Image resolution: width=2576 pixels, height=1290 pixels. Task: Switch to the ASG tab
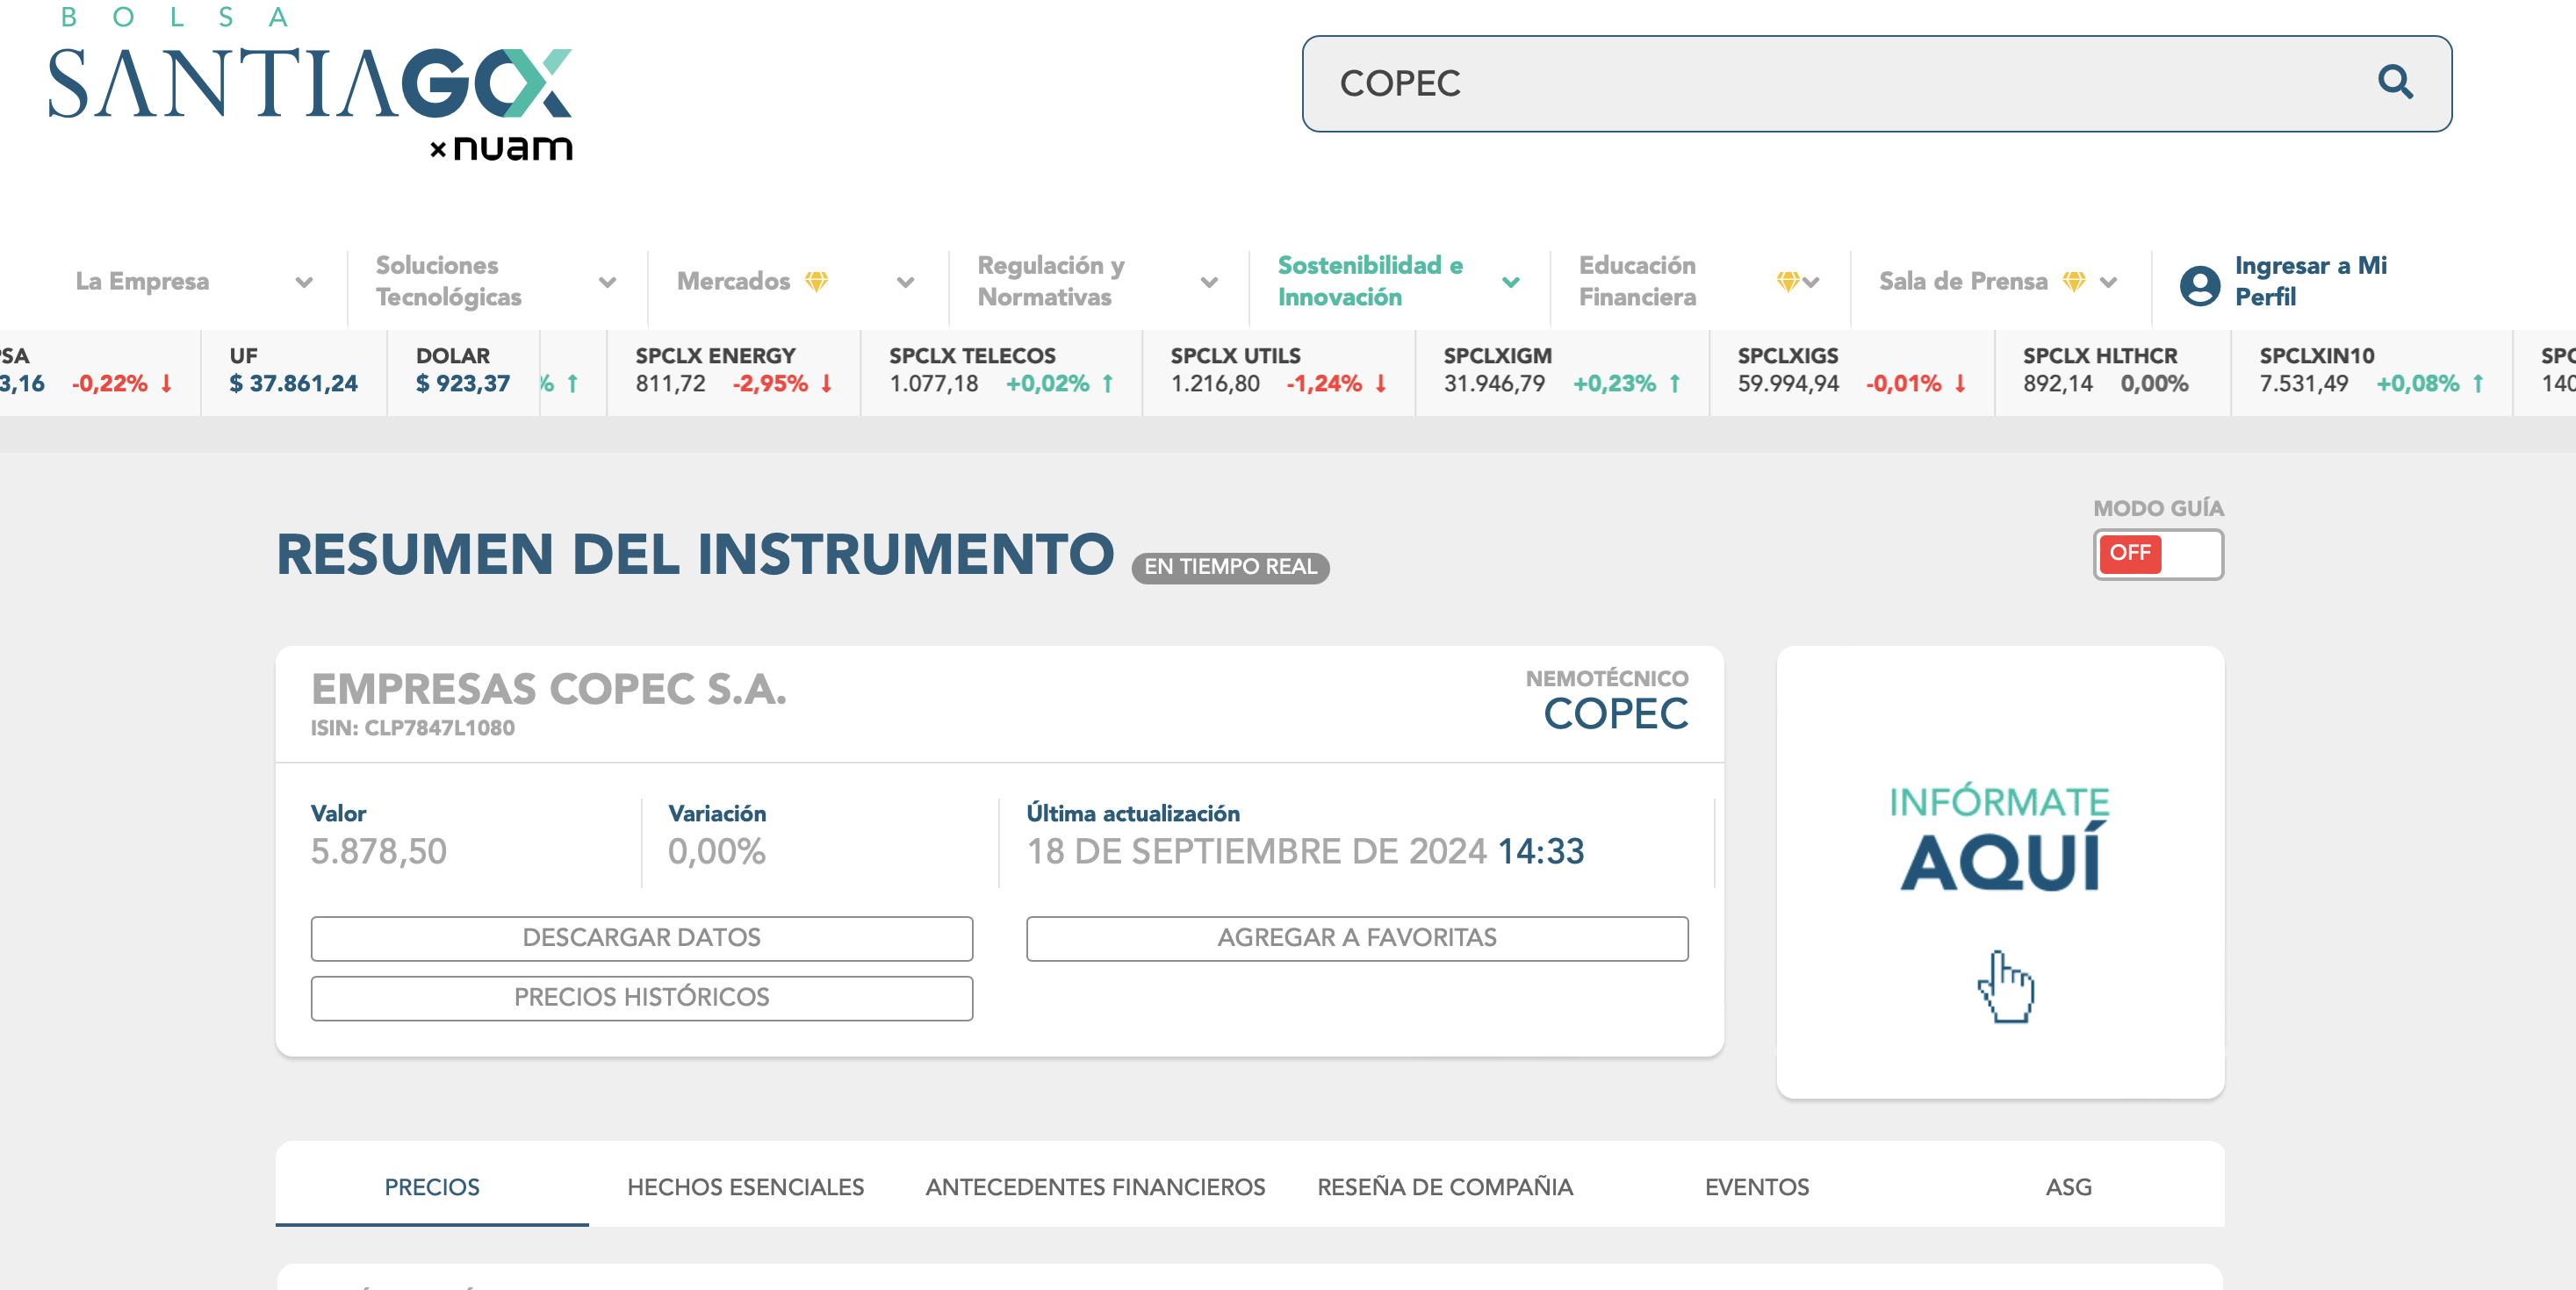pos(2068,1186)
